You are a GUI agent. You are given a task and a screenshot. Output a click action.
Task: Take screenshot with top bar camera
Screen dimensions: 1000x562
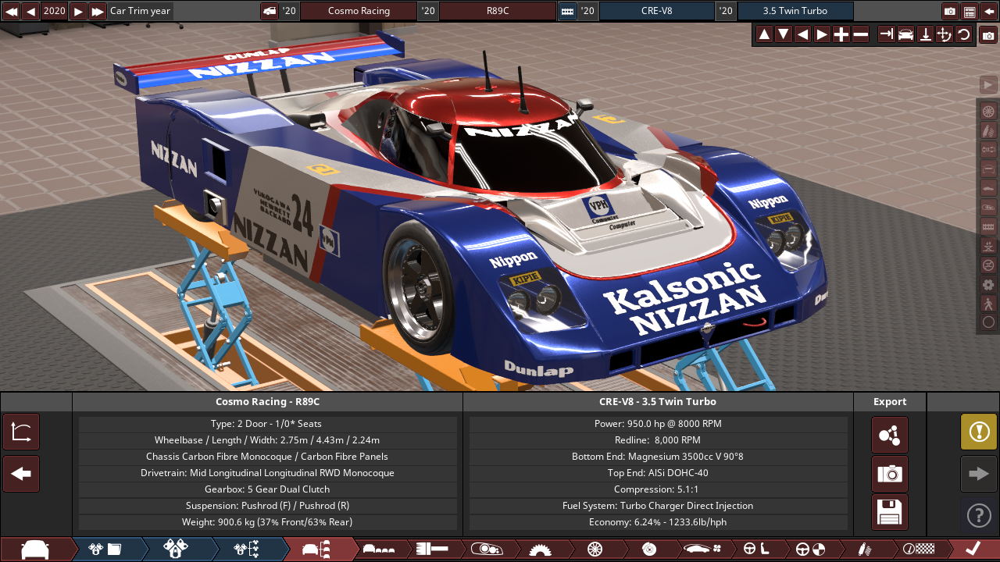tap(950, 11)
